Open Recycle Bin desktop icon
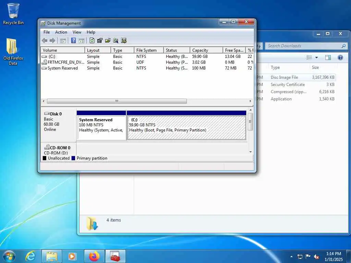This screenshot has width=351, height=263. pos(13,14)
